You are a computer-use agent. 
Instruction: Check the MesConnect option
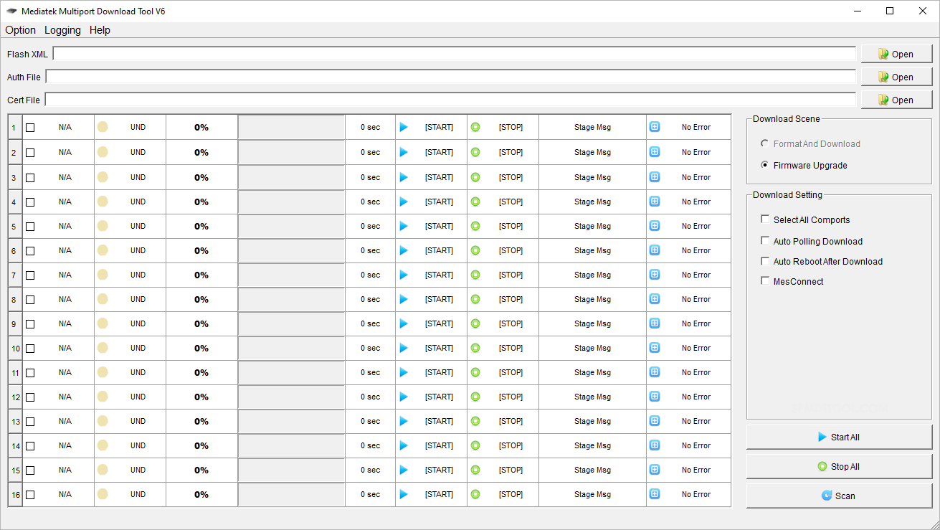pos(765,281)
